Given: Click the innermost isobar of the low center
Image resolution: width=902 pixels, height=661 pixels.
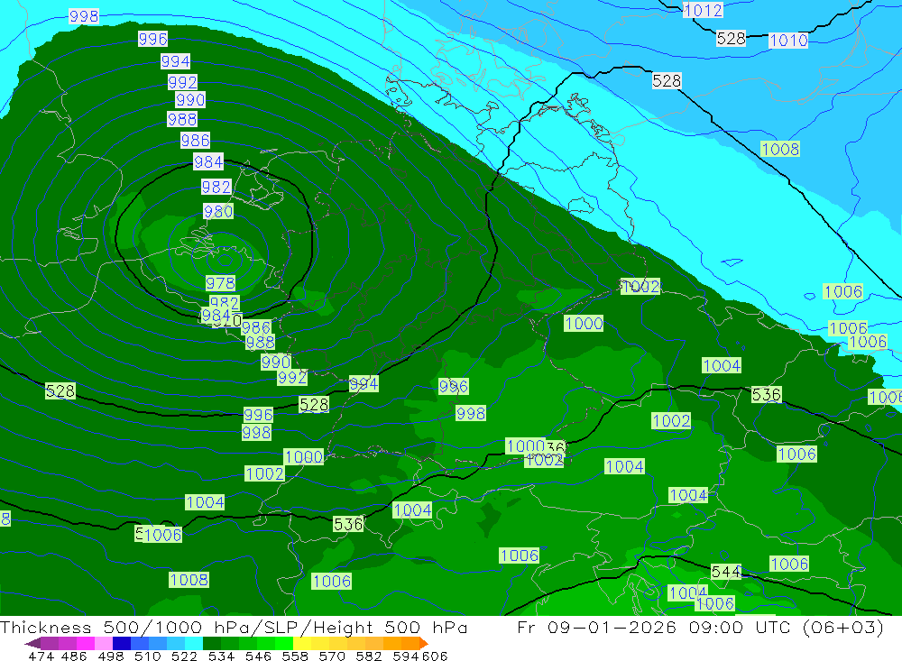Looking at the screenshot, I should (225, 261).
